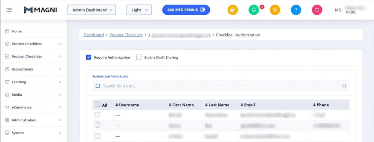Click Ask MFG Genius button
Viewport: 374px width, 142px height.
pos(186,10)
